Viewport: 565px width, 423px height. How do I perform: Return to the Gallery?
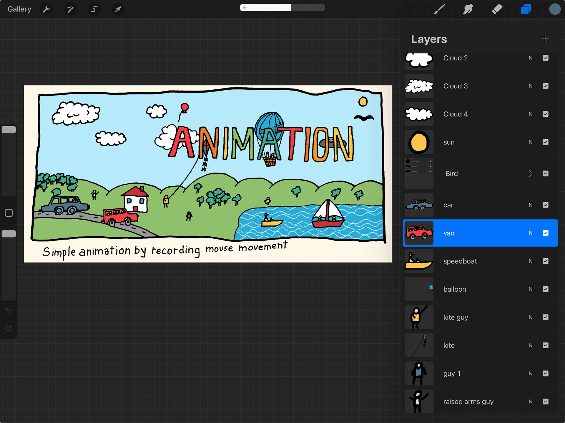(x=19, y=9)
